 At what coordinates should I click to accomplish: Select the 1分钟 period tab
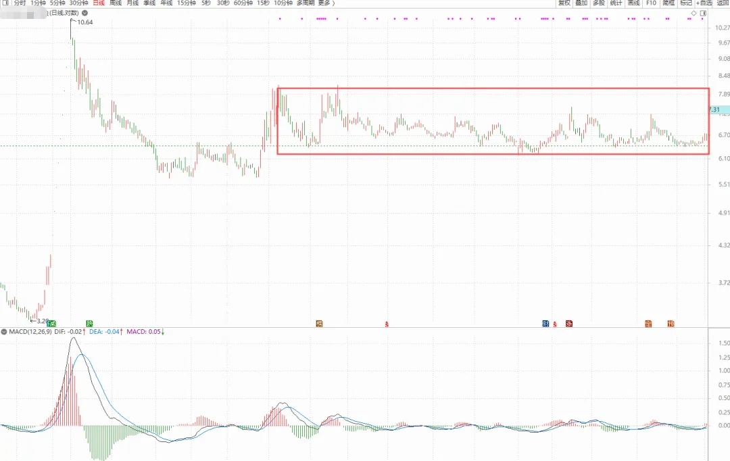pyautogui.click(x=38, y=3)
